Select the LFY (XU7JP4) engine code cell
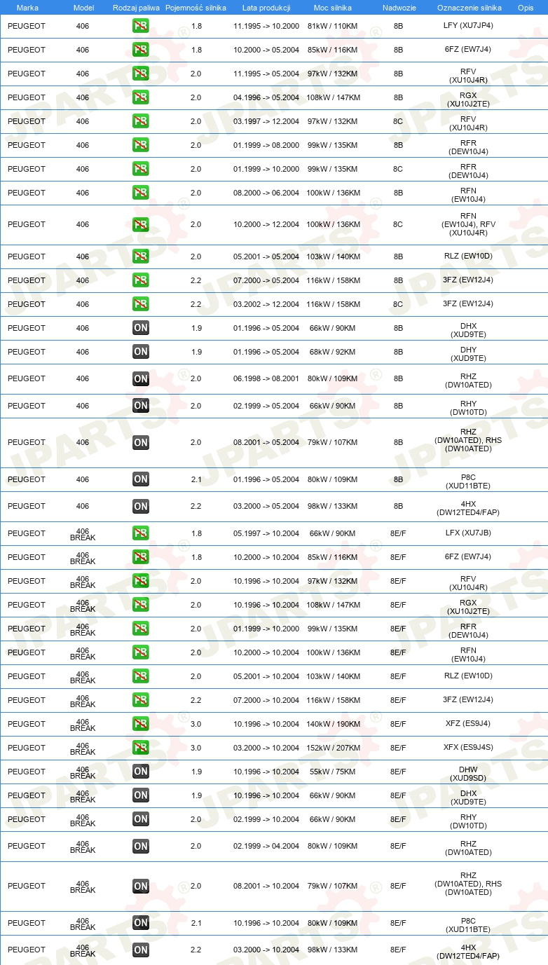The image size is (548, 965). pyautogui.click(x=468, y=26)
